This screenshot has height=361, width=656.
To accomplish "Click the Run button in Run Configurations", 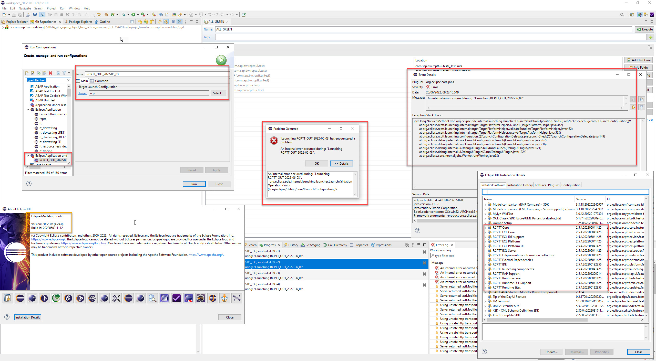I will tap(194, 184).
